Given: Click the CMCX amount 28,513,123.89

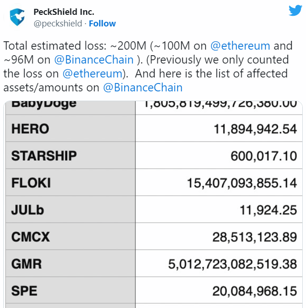Looking at the screenshot, I should coord(255,237).
